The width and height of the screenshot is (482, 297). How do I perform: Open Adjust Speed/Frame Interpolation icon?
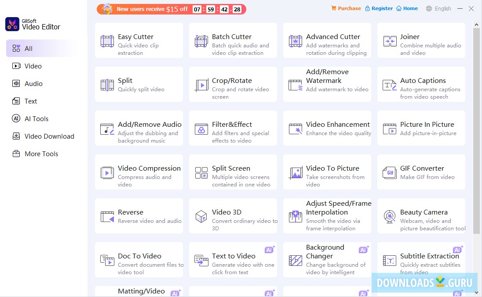(296, 217)
